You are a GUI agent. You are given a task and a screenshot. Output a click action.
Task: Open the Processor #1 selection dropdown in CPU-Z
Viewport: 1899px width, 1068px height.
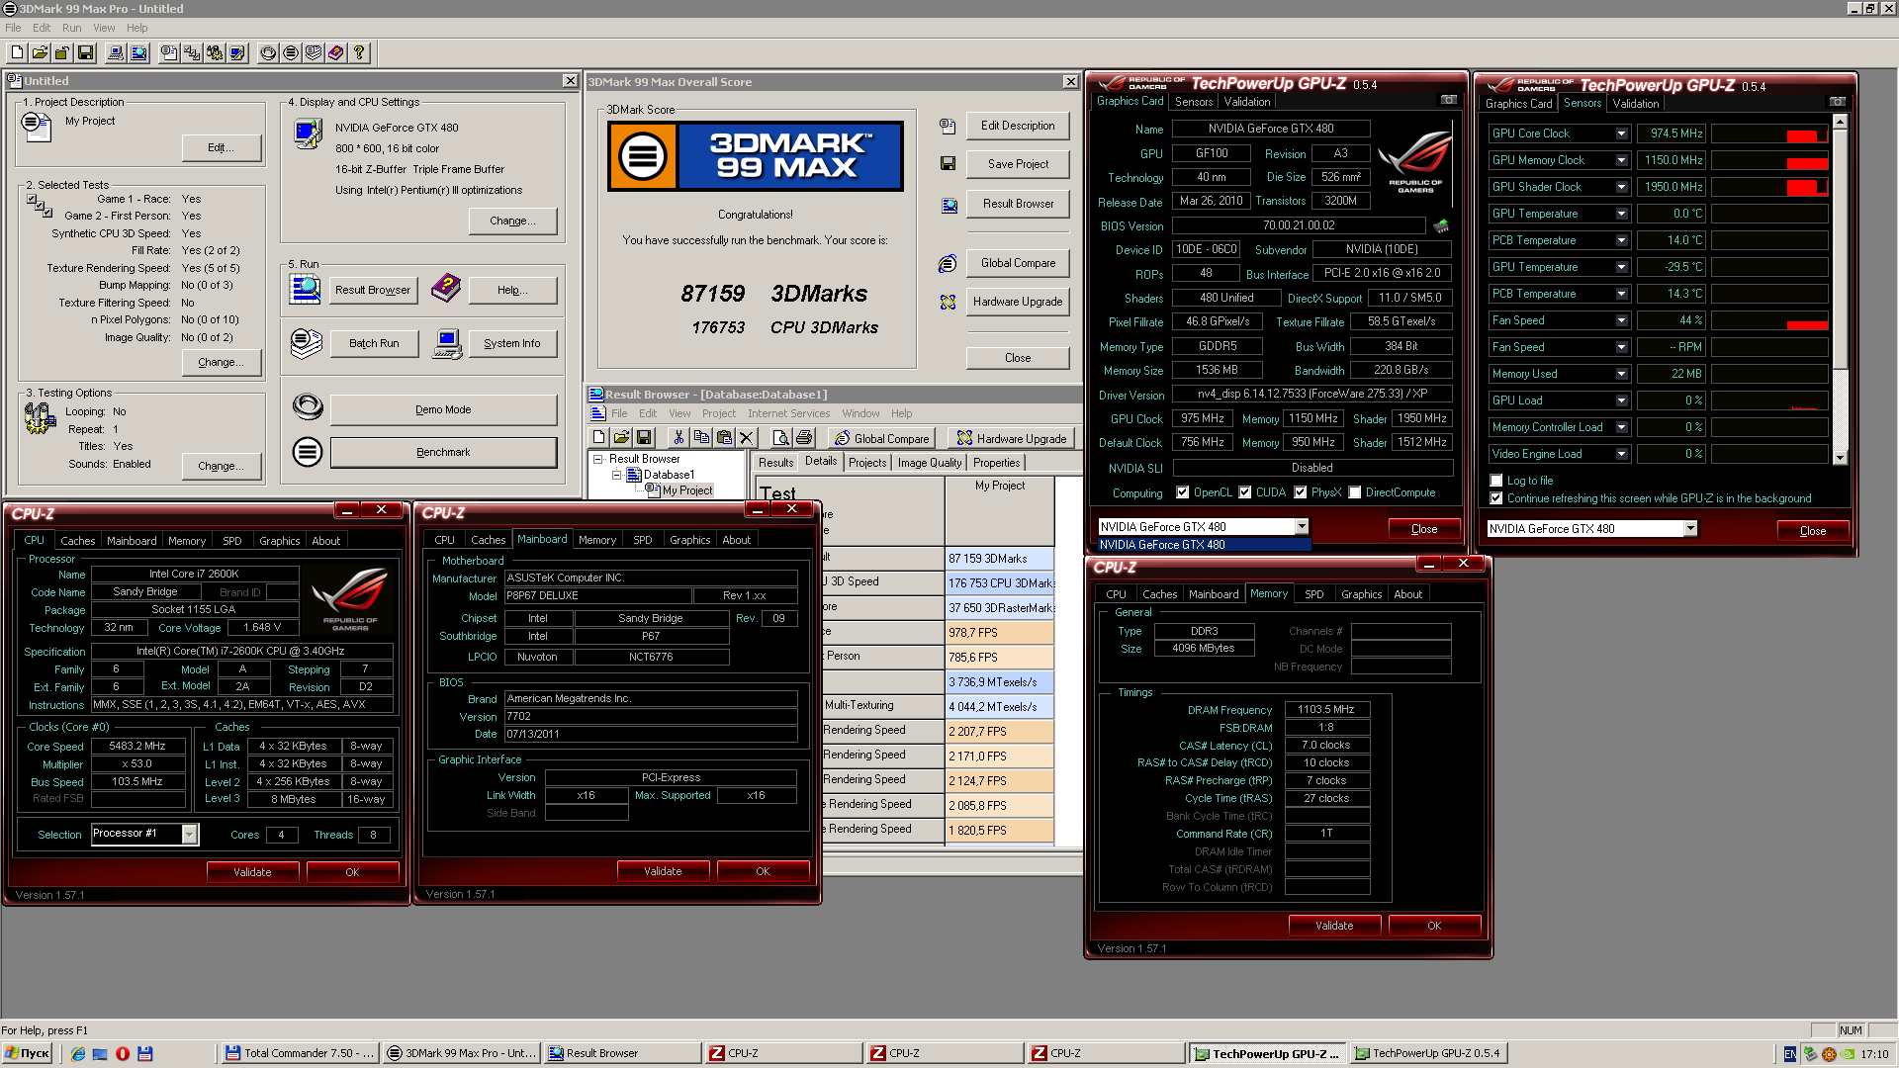tap(189, 835)
